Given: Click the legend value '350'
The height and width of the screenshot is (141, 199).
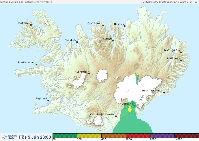Looking at the screenshot, I should (x=79, y=139).
